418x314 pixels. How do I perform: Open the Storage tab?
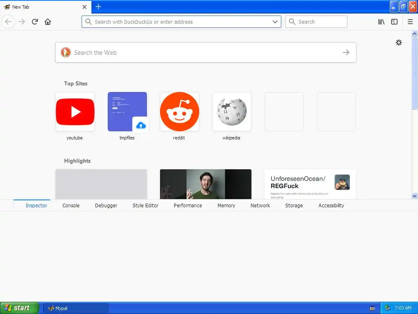coord(294,205)
